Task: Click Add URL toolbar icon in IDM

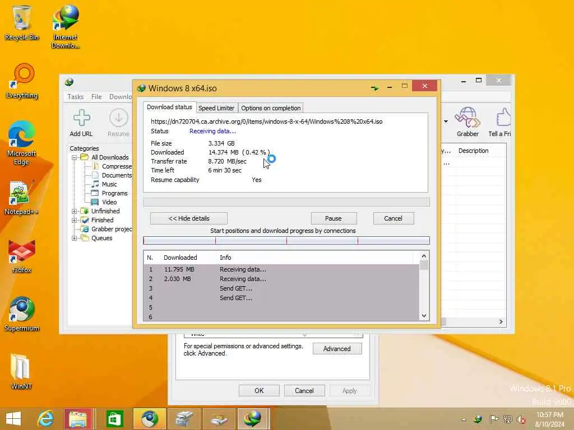Action: pos(81,123)
